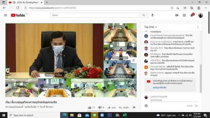Click the learn more link in chat notice
Viewport: 210px width, 118px height.
(160, 88)
